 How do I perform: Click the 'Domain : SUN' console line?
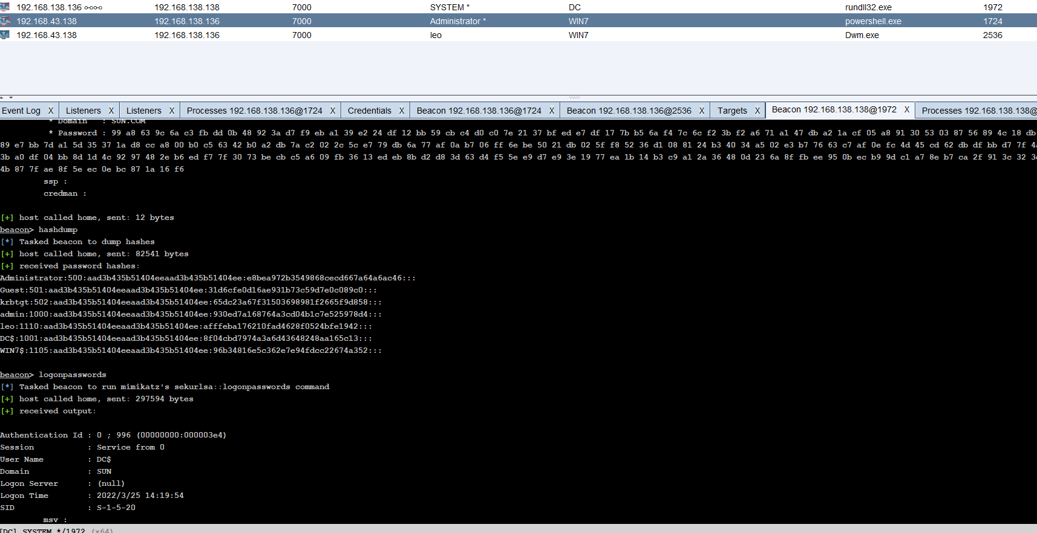pyautogui.click(x=56, y=471)
